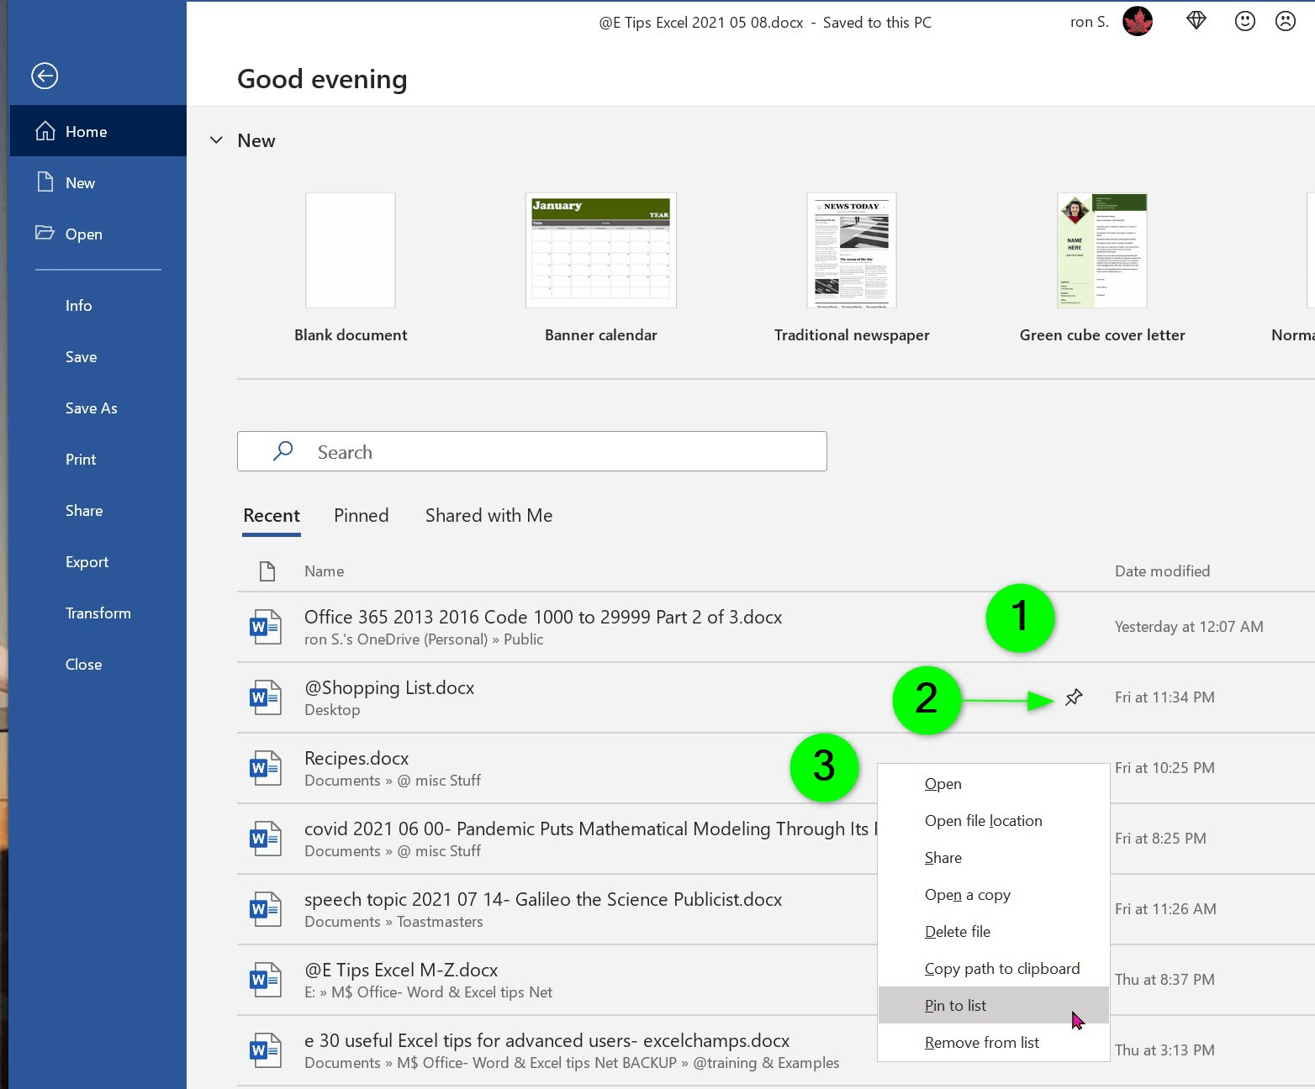Click the ron S. account name
Screen dimensions: 1315x1089
point(1089,23)
